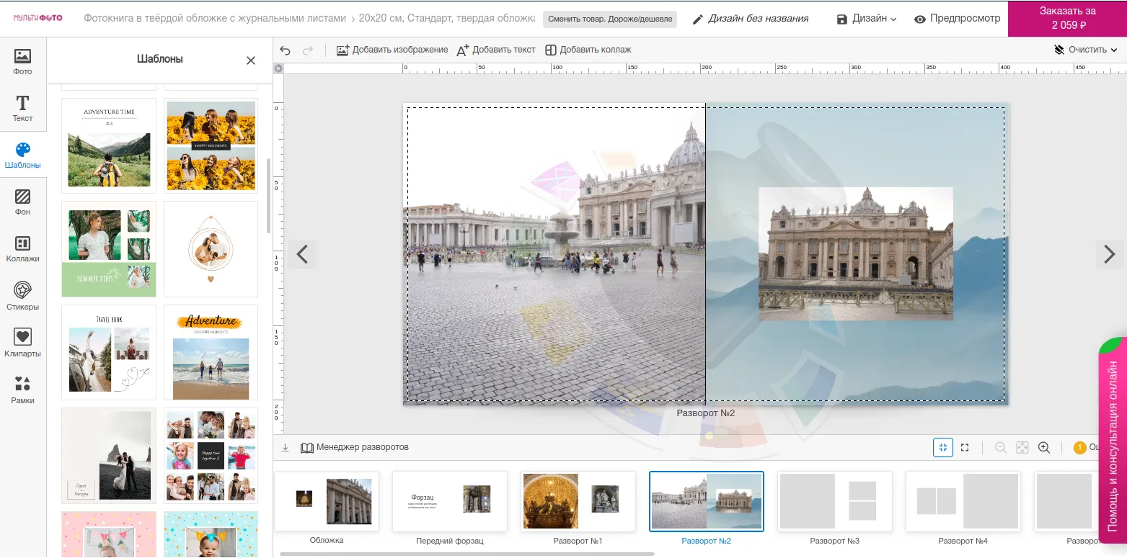Switch to the Коллажи tab
The height and width of the screenshot is (558, 1127).
[x=22, y=249]
